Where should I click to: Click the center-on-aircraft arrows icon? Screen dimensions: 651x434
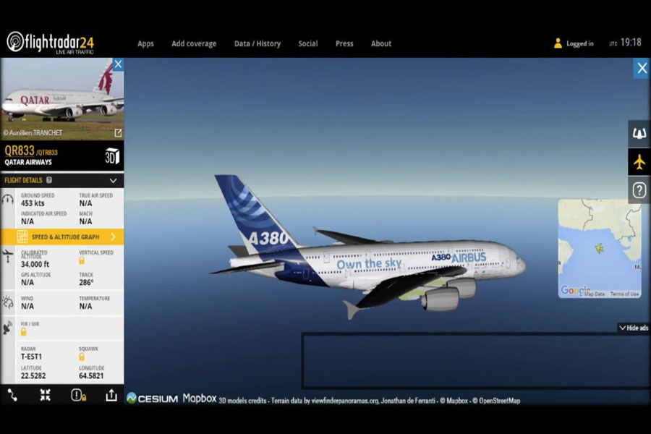click(46, 395)
